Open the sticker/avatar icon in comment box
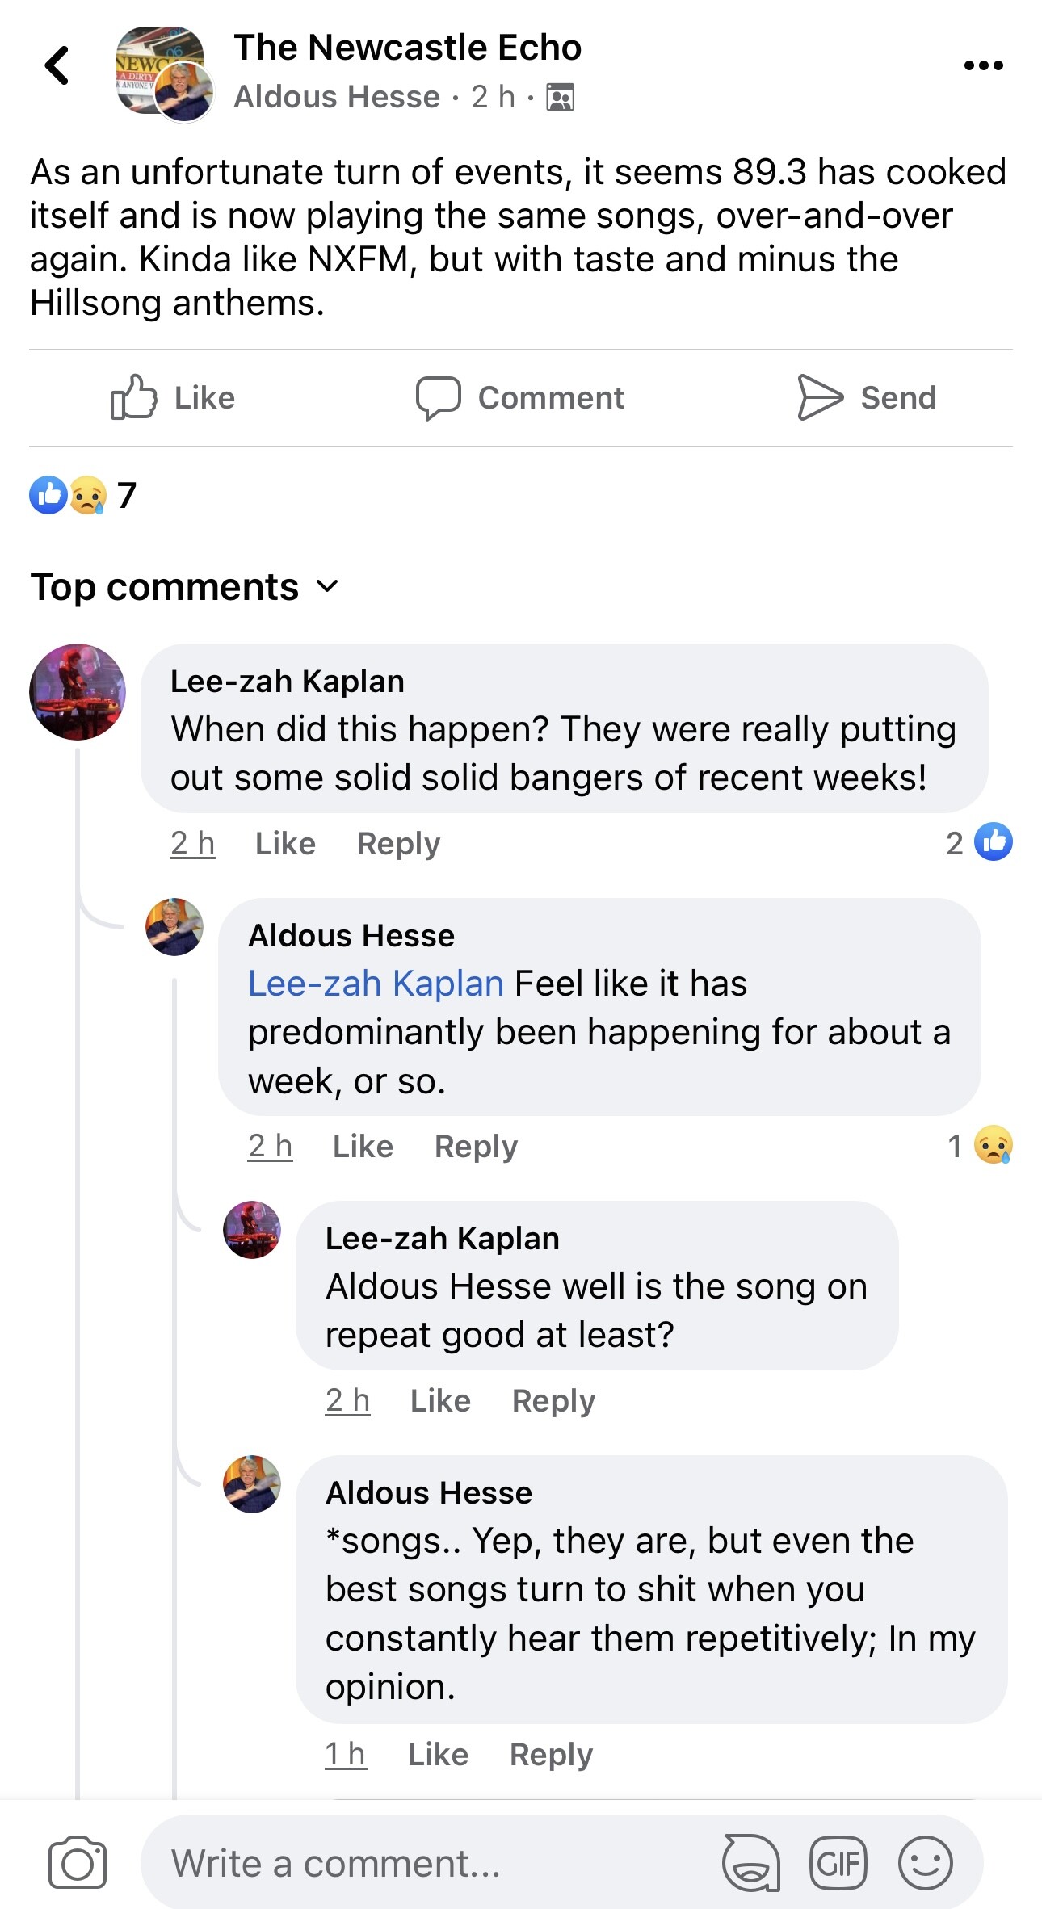The width and height of the screenshot is (1042, 1909). (x=750, y=1864)
